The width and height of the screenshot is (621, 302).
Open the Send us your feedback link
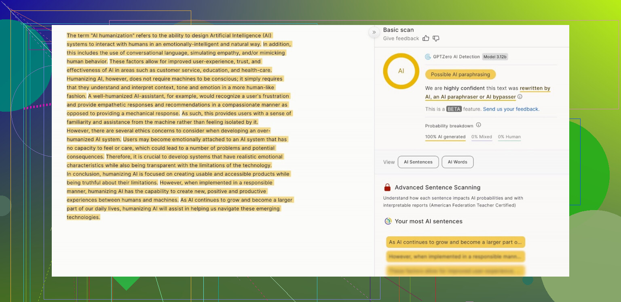[x=511, y=109]
